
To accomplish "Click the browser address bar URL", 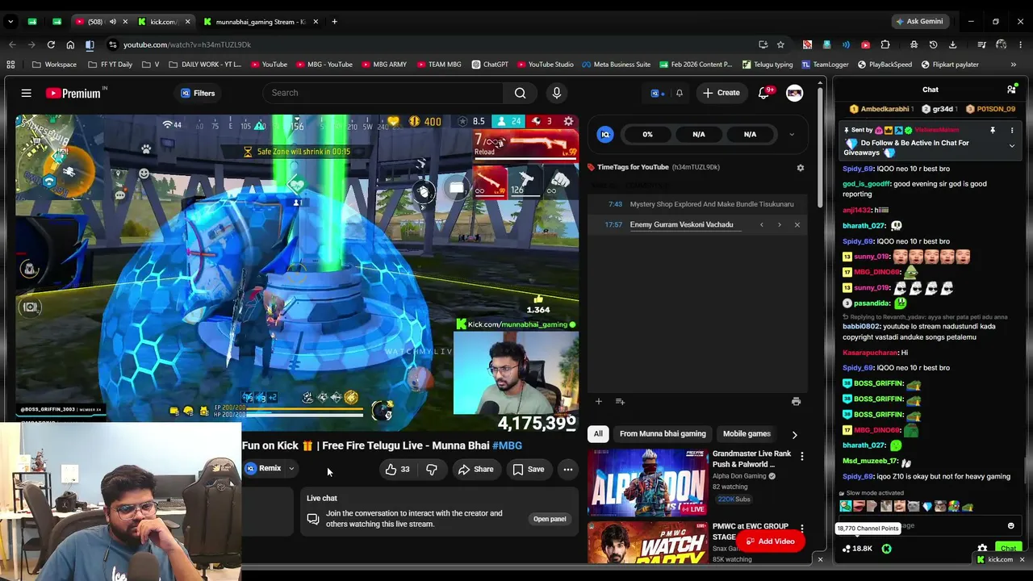I will 187,45.
